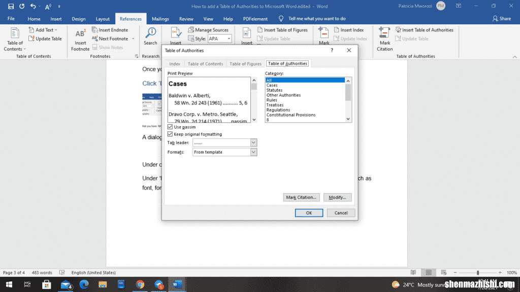The width and height of the screenshot is (520, 292).
Task: Adjust the zoom slider handle
Action: point(477,272)
